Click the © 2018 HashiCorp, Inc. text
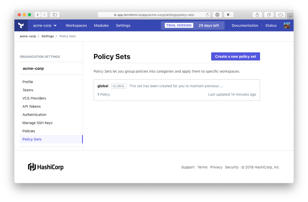 pyautogui.click(x=261, y=167)
